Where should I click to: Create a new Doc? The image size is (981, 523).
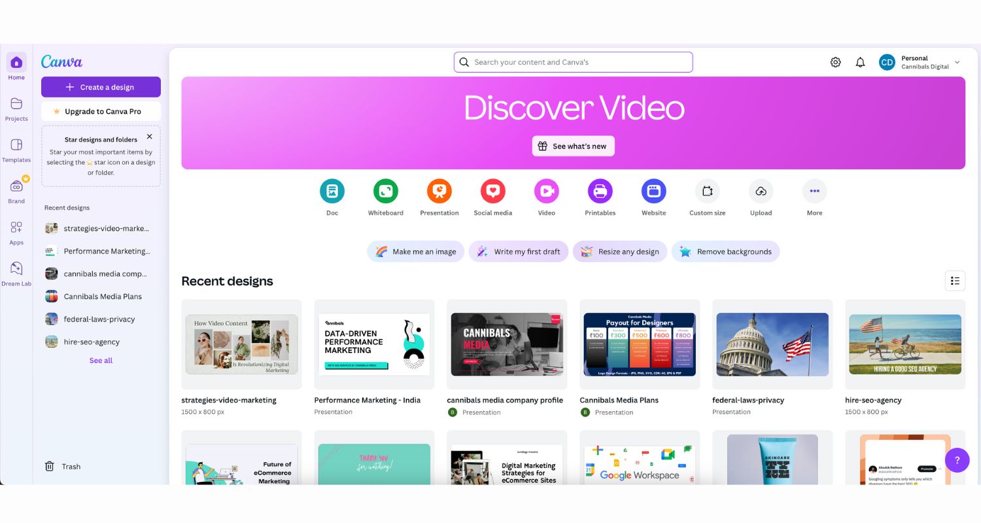tap(332, 191)
